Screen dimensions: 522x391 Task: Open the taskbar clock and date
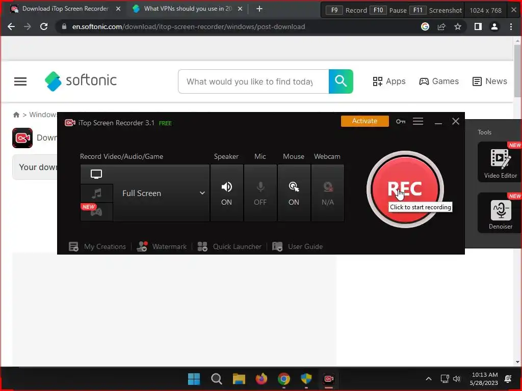point(484,379)
